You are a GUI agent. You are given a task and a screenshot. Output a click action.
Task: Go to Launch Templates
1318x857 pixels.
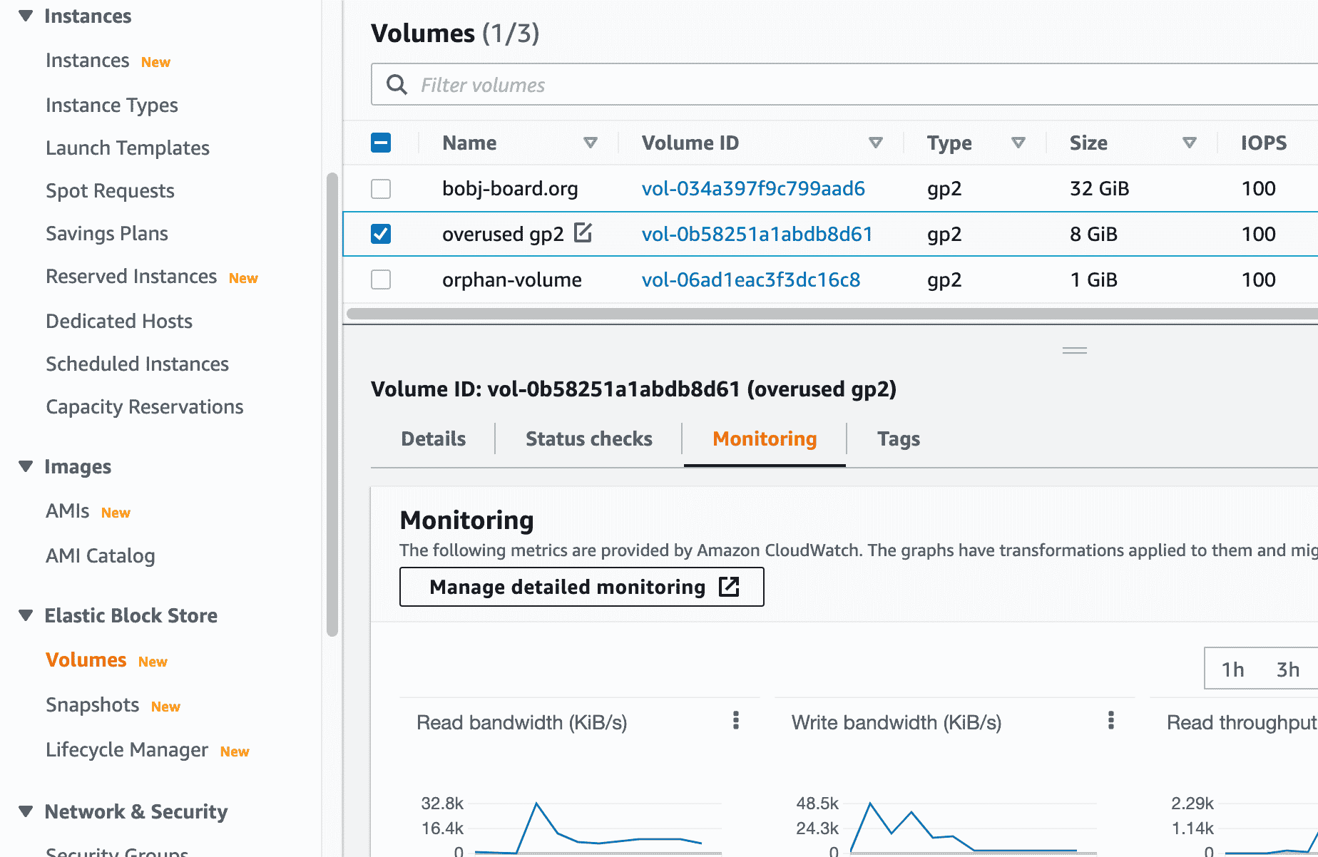[127, 148]
